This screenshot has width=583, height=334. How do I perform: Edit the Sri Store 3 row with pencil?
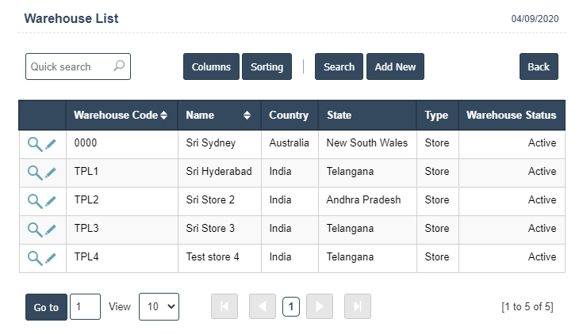coord(51,230)
